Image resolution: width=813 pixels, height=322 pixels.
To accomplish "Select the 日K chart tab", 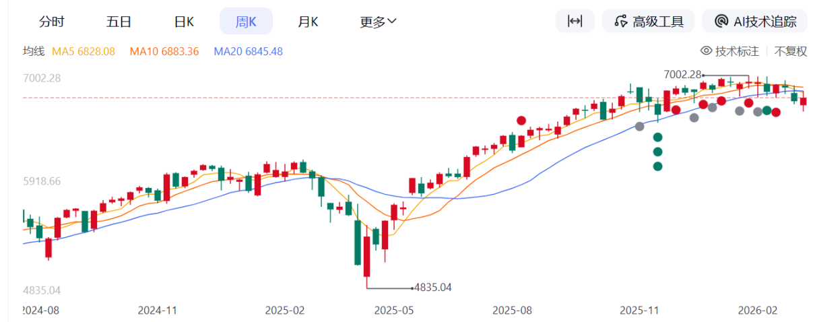I will point(184,22).
